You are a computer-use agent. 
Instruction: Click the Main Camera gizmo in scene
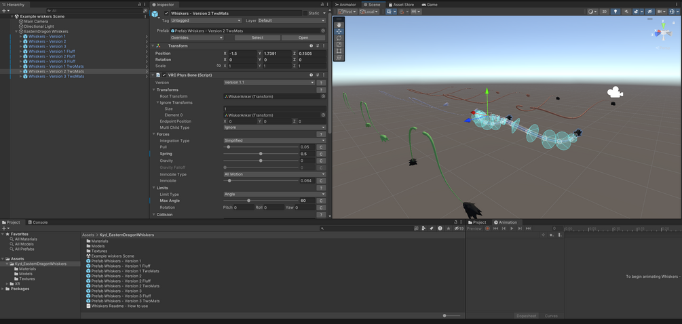click(x=615, y=92)
